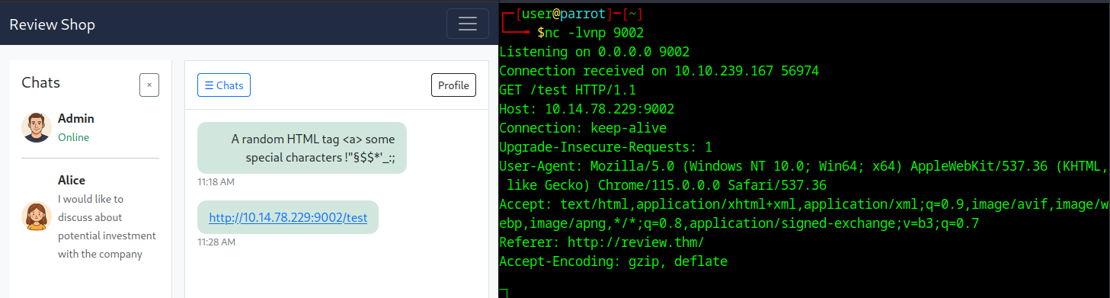Click Admin's Online status text
Image resolution: width=1110 pixels, height=298 pixels.
point(74,137)
